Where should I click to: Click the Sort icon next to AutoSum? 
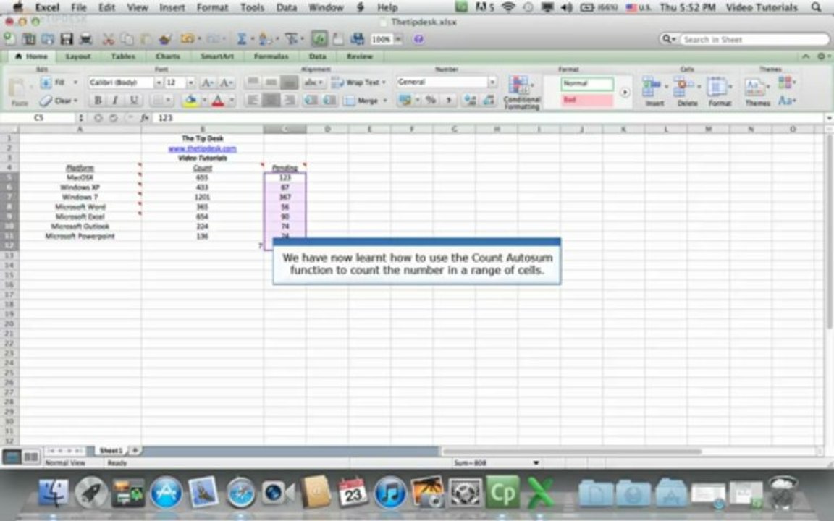click(266, 39)
